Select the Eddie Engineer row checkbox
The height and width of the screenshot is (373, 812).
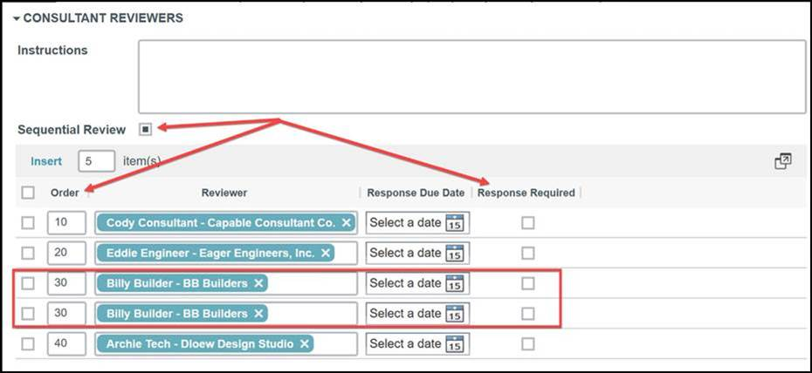[x=28, y=254]
